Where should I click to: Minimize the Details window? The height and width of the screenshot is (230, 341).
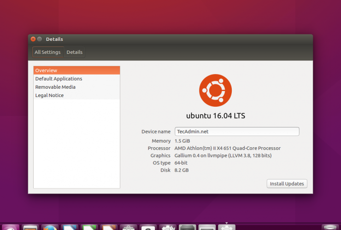tap(40, 39)
